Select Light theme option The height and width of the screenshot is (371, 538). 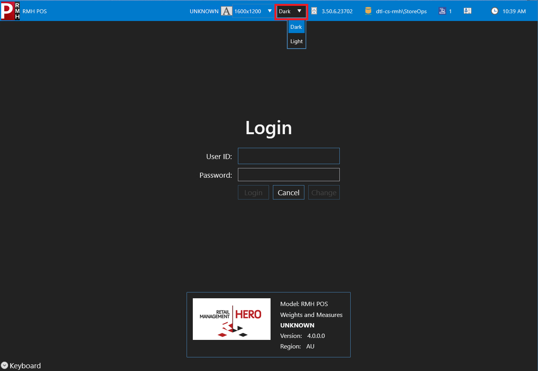tap(296, 41)
